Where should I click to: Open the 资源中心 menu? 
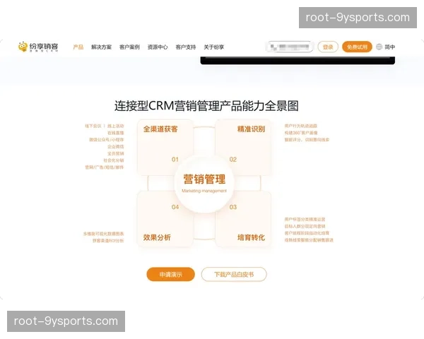pos(158,47)
